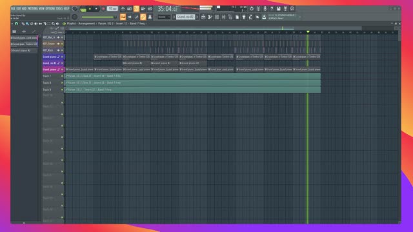
Task: Open the Piano roll icon
Action: [210, 17]
